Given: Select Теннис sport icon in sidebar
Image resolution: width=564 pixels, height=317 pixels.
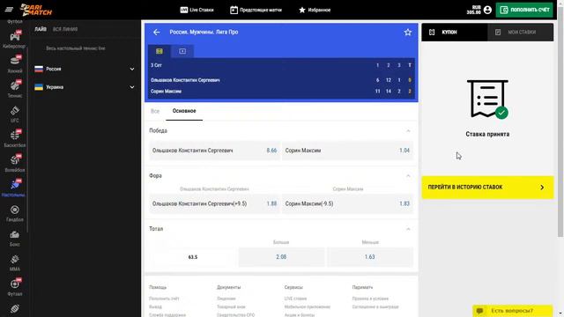Looking at the screenshot, I should pyautogui.click(x=14, y=89).
